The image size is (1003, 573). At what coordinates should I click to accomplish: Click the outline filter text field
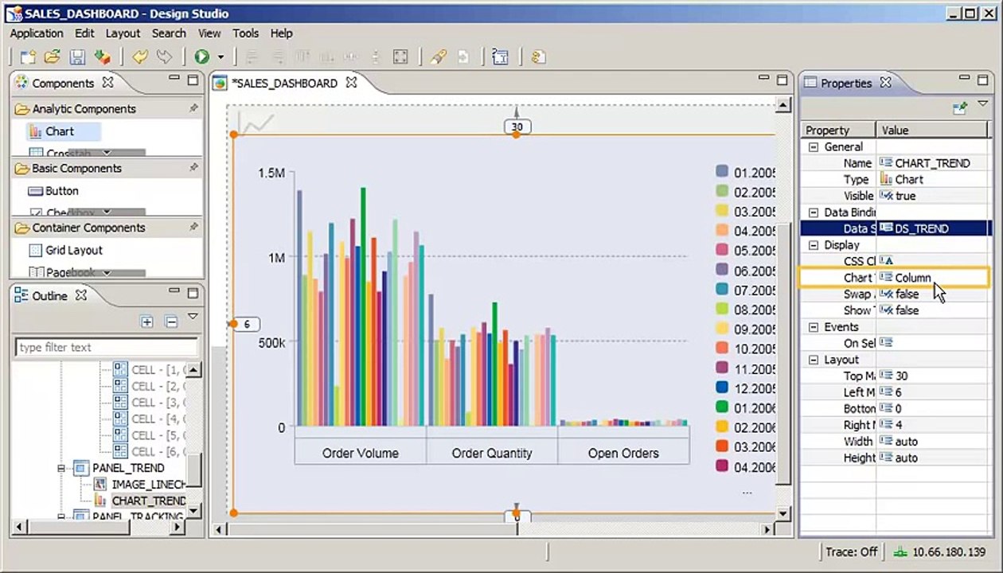(x=106, y=347)
